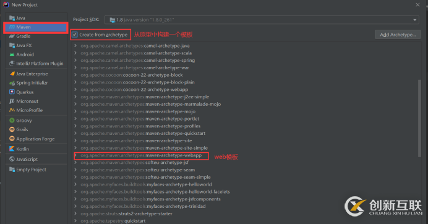Choose the Gradle elephant icon

tap(12, 36)
